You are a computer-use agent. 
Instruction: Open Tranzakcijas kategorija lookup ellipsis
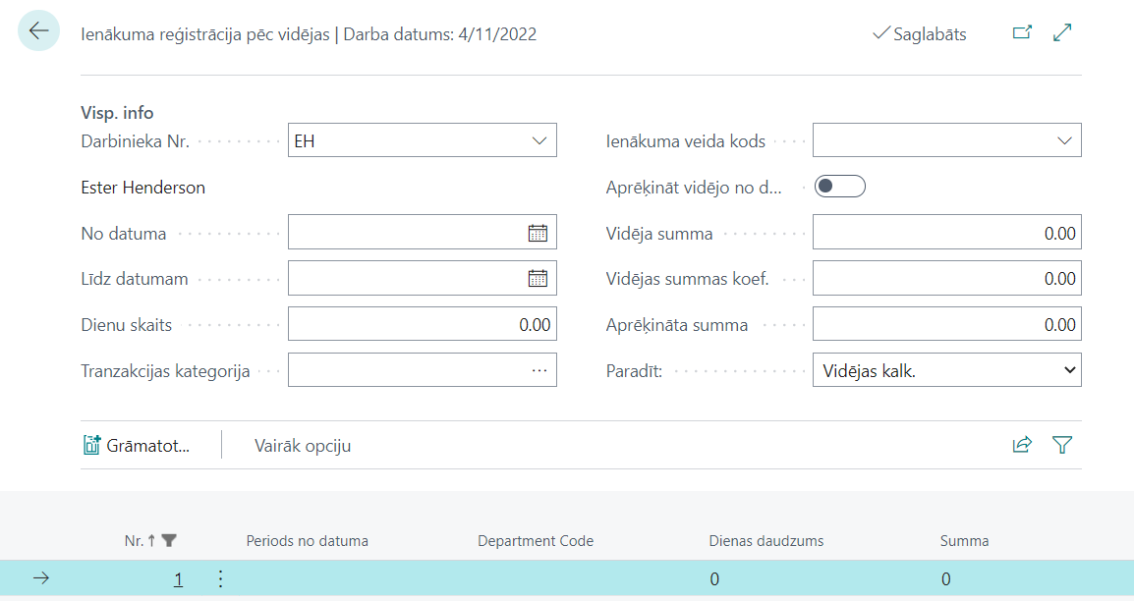[x=539, y=370]
